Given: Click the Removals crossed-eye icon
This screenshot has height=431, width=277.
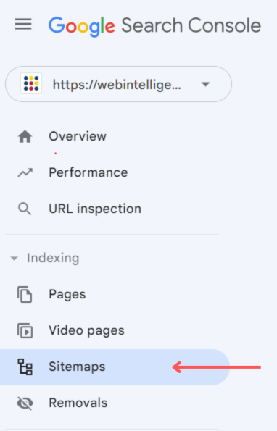Looking at the screenshot, I should [x=25, y=403].
